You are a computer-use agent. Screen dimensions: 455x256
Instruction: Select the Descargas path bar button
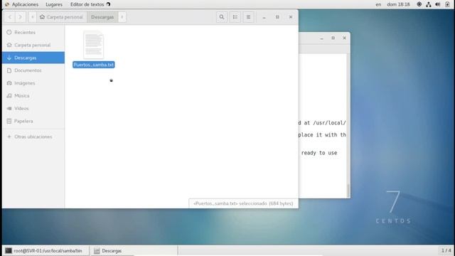pos(102,17)
